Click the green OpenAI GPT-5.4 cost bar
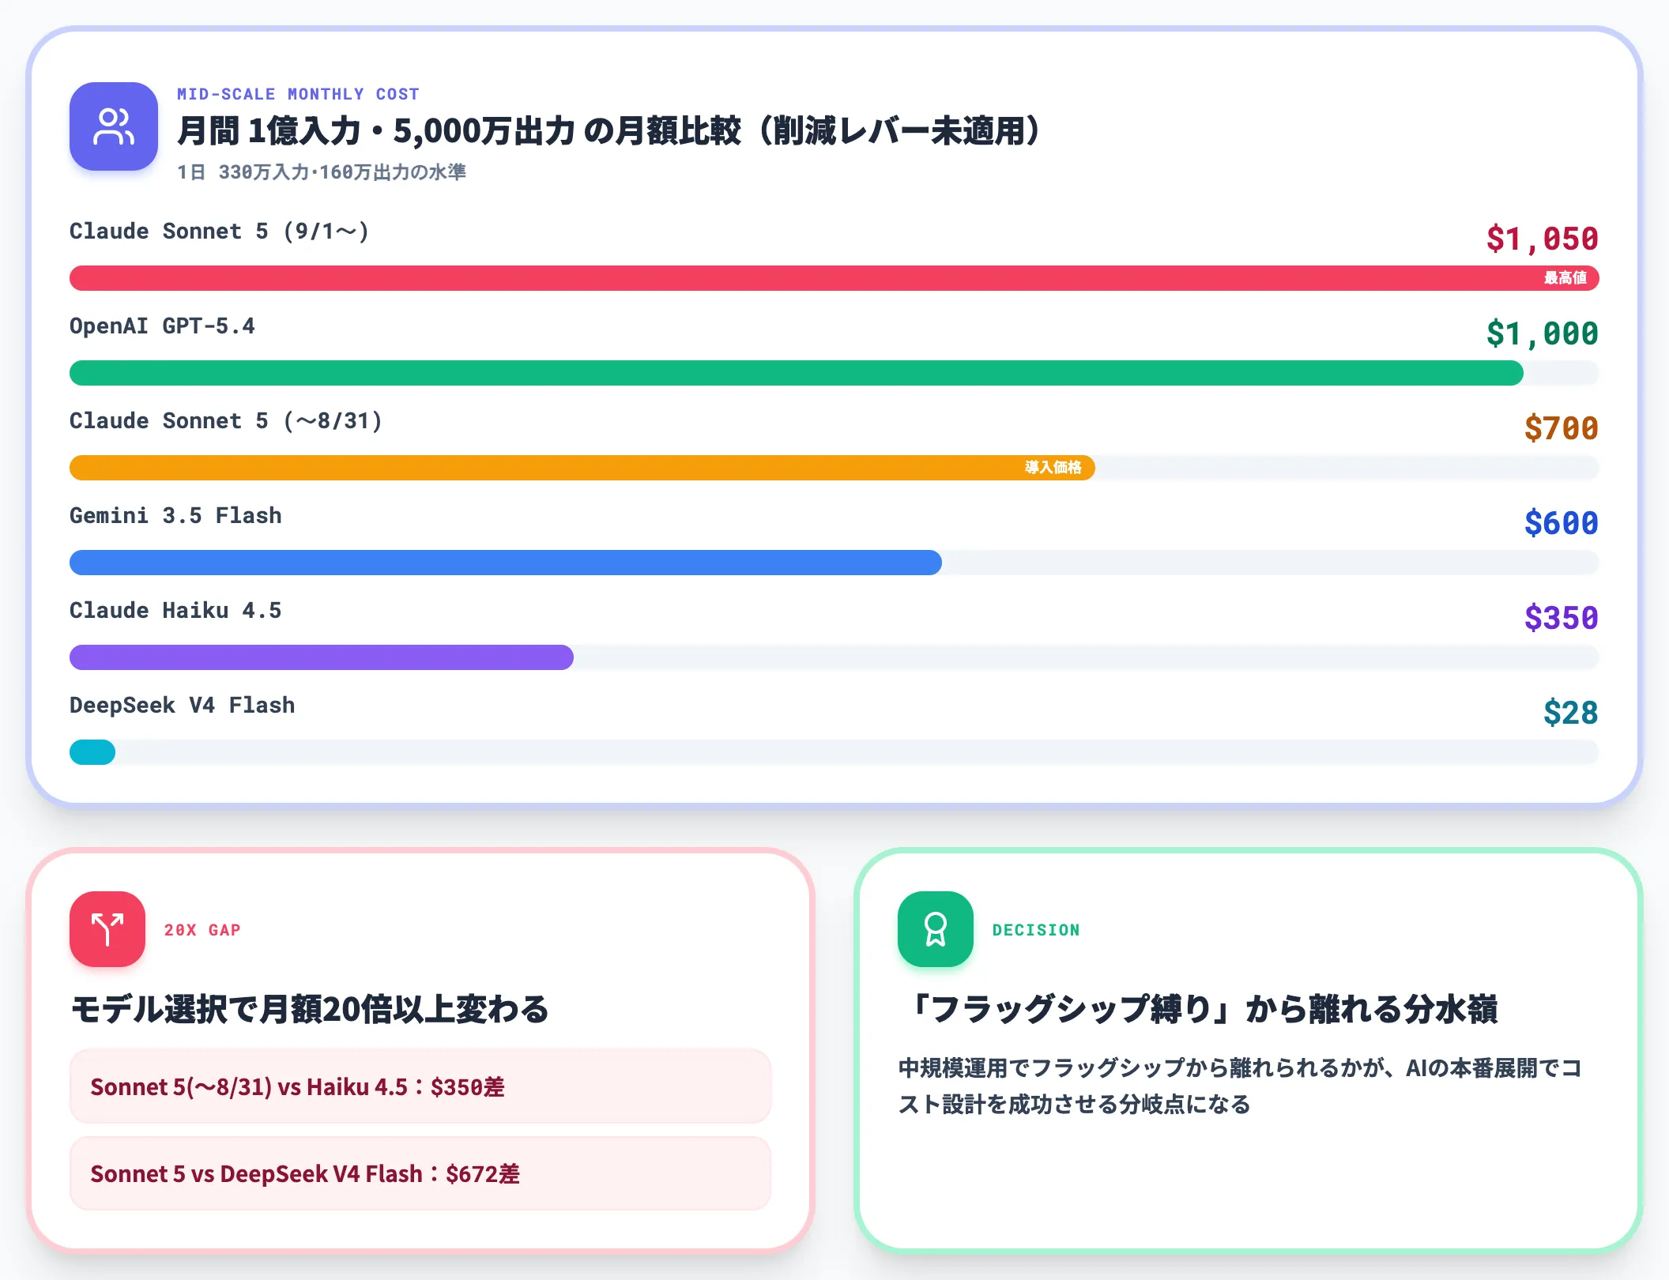 click(797, 373)
